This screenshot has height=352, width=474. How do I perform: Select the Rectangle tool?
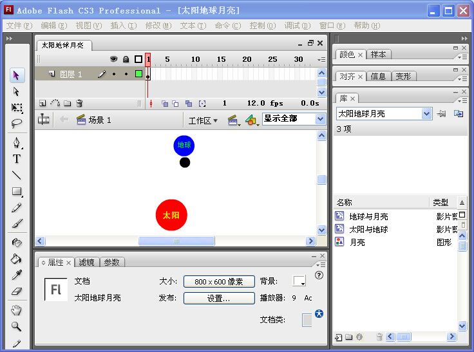coord(16,191)
